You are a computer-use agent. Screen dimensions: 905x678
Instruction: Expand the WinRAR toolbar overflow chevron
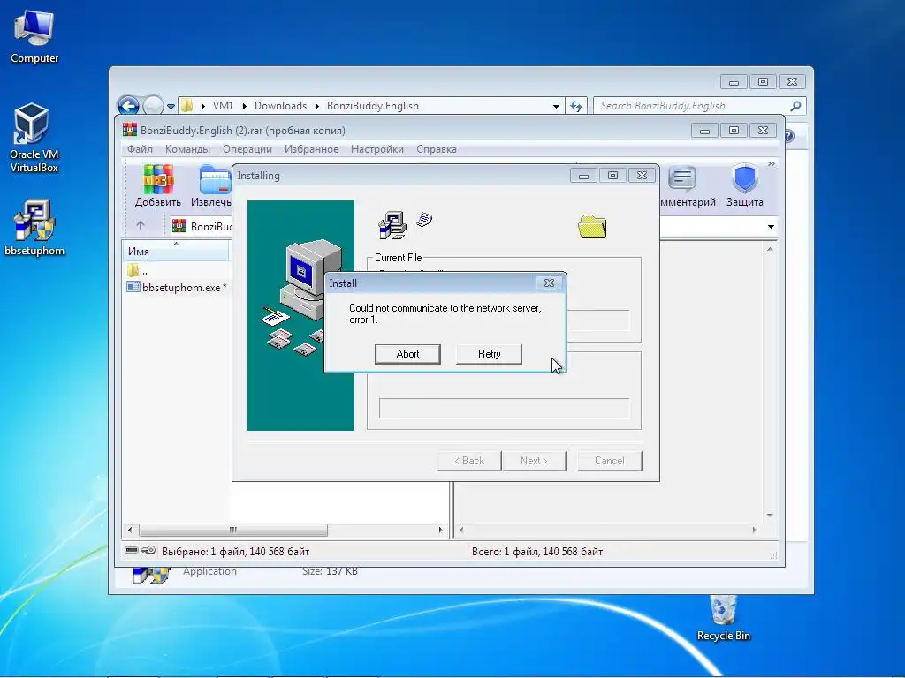[771, 163]
